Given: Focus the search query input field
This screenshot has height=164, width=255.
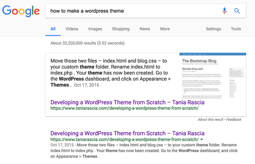Looking at the screenshot, I should click(x=134, y=11).
